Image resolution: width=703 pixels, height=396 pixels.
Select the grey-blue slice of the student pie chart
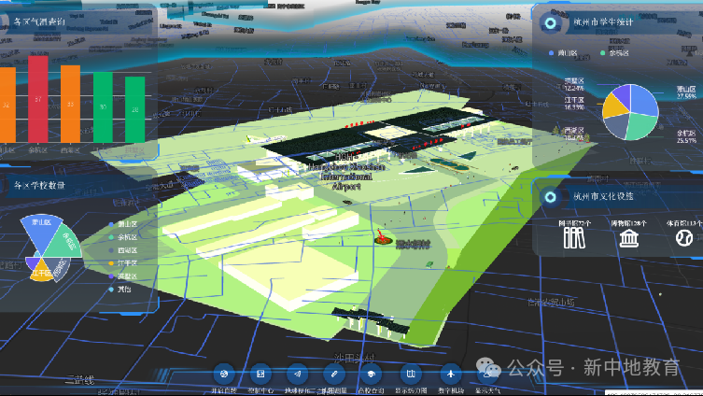point(617,124)
